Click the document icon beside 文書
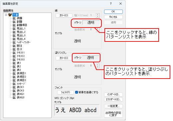Viewport: 173px width, 121px height. [10, 15]
